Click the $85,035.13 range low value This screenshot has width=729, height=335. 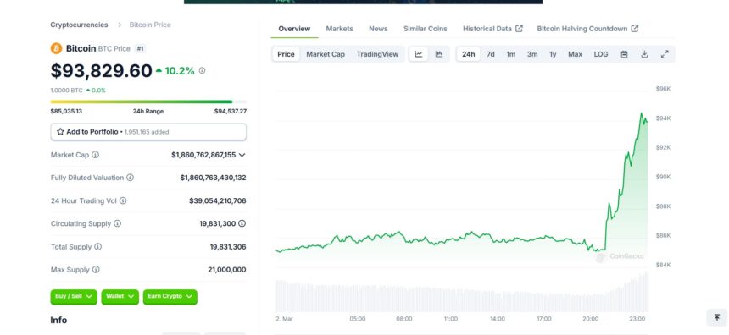pyautogui.click(x=66, y=112)
